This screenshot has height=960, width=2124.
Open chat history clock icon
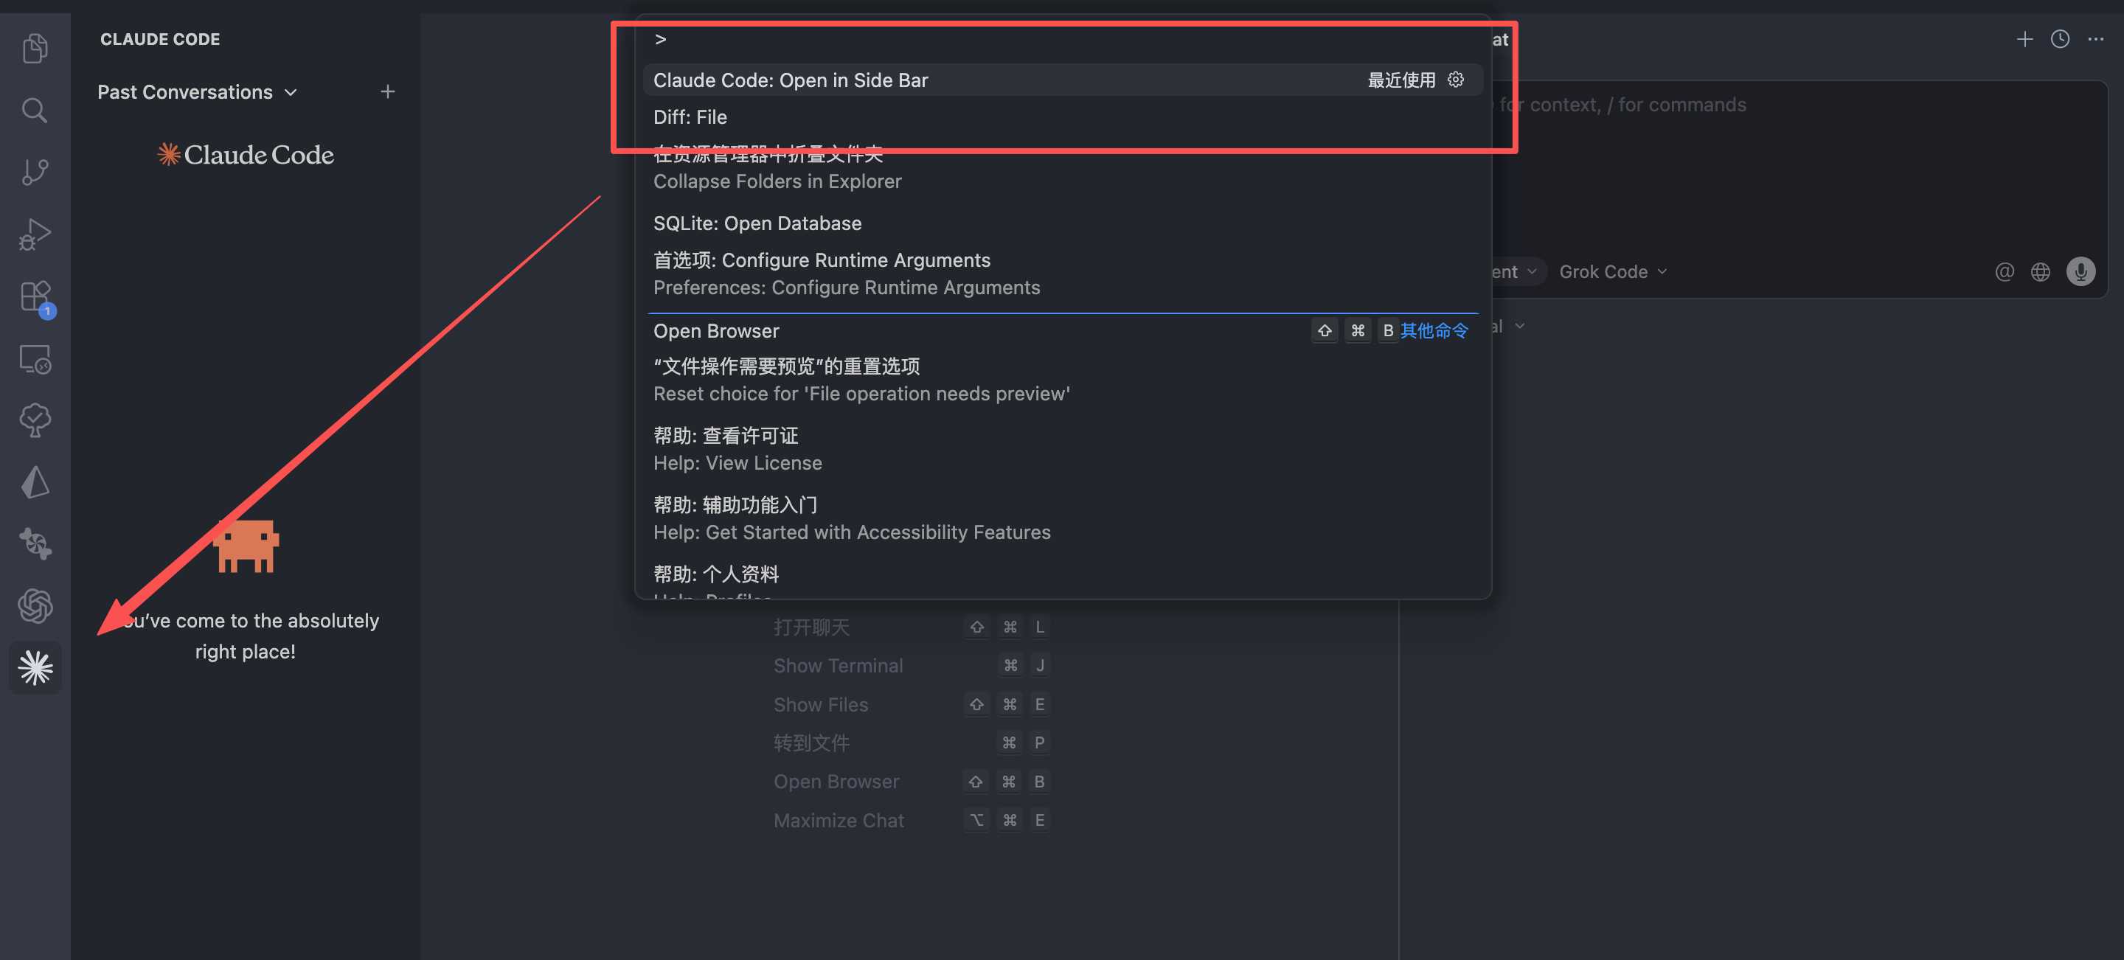[x=2060, y=39]
